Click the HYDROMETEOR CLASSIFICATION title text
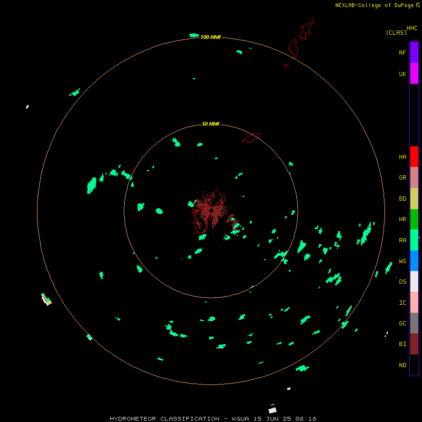Viewport: 422px width, 422px height. point(165,419)
